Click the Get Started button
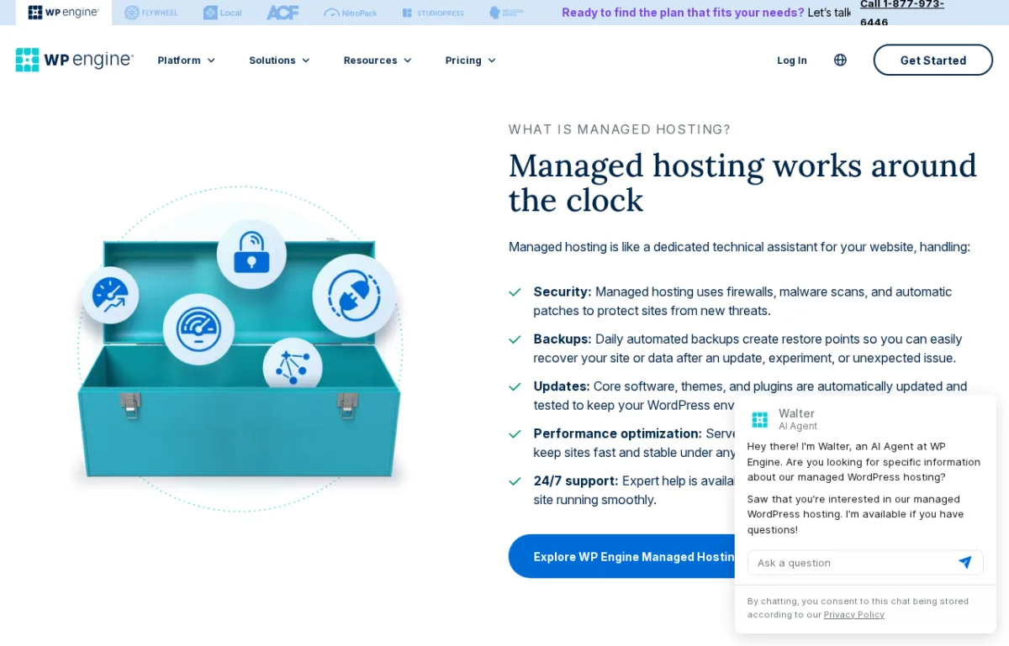 tap(933, 60)
